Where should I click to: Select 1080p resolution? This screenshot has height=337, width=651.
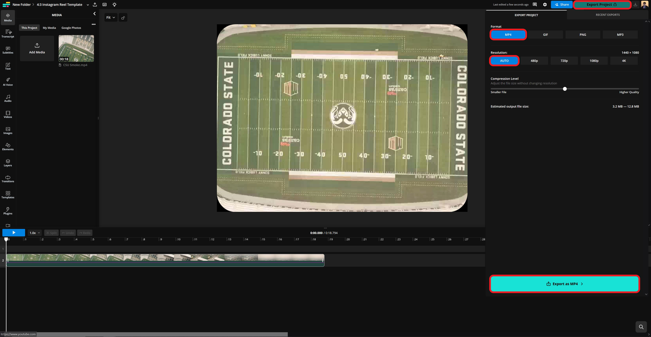click(594, 61)
